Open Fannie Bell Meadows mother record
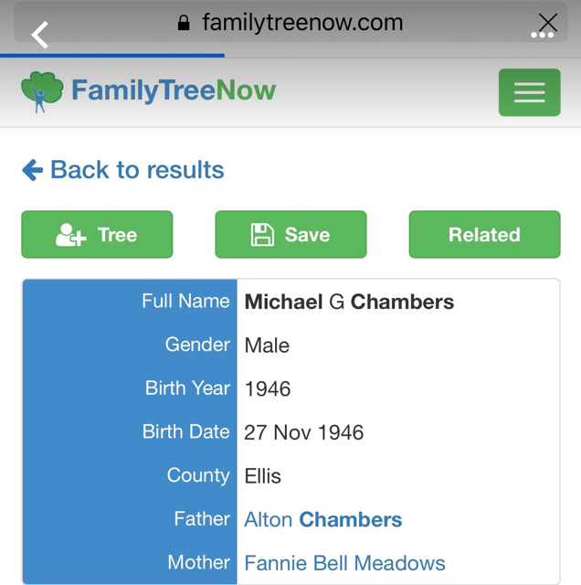 [x=344, y=562]
